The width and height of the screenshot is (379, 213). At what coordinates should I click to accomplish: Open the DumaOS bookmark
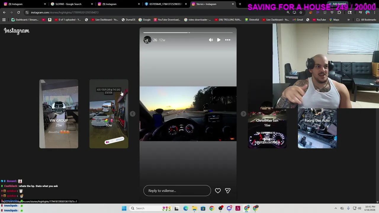[x=128, y=20]
